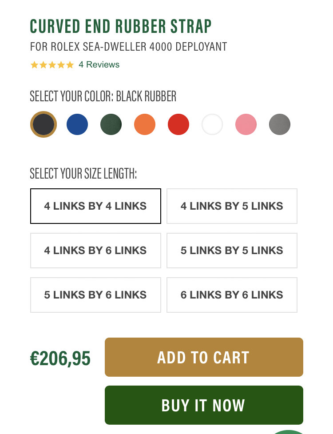Pick size 6 Links by 6 Links
The image size is (333, 434).
pos(232,295)
